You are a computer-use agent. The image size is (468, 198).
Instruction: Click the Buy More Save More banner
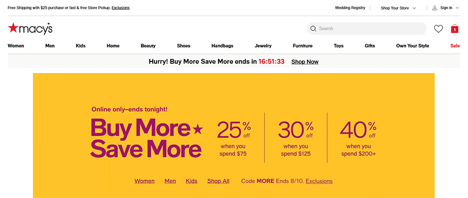[x=233, y=136]
